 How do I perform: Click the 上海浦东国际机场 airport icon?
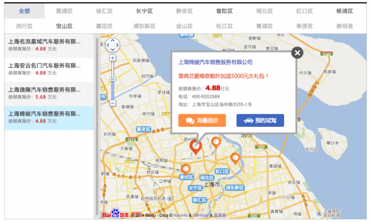click(319, 213)
